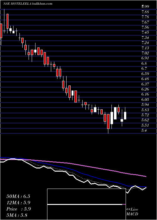The height and width of the screenshot is (220, 157).
Task: Select the 6.16 price axis label
Action: pyautogui.click(x=145, y=94)
